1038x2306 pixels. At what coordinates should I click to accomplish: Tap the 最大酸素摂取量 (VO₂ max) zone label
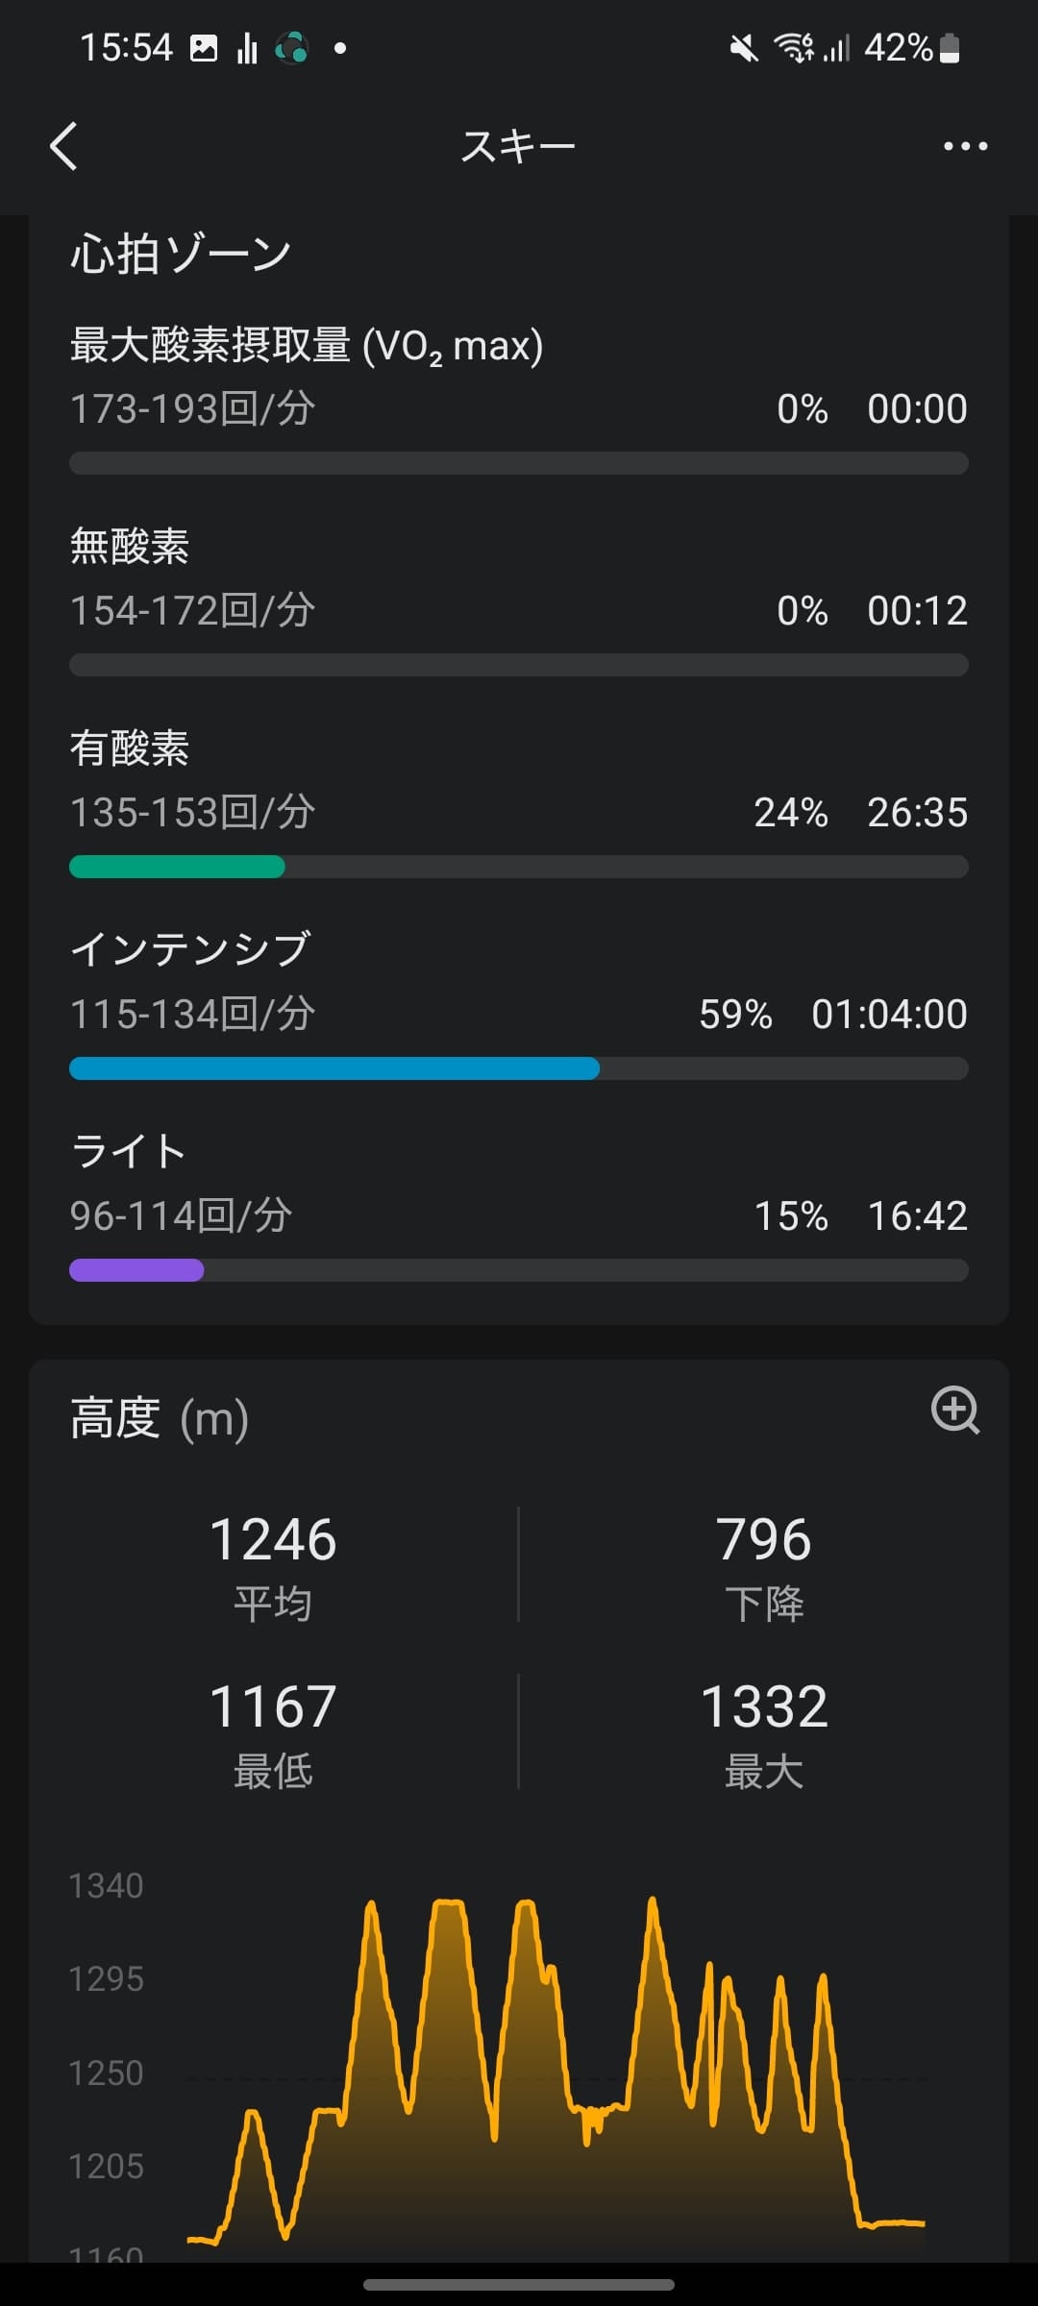coord(307,346)
